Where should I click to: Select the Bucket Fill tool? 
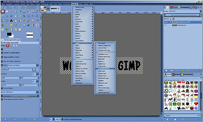click(15, 21)
